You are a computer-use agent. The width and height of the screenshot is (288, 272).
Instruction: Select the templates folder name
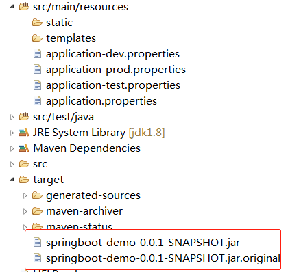(71, 38)
